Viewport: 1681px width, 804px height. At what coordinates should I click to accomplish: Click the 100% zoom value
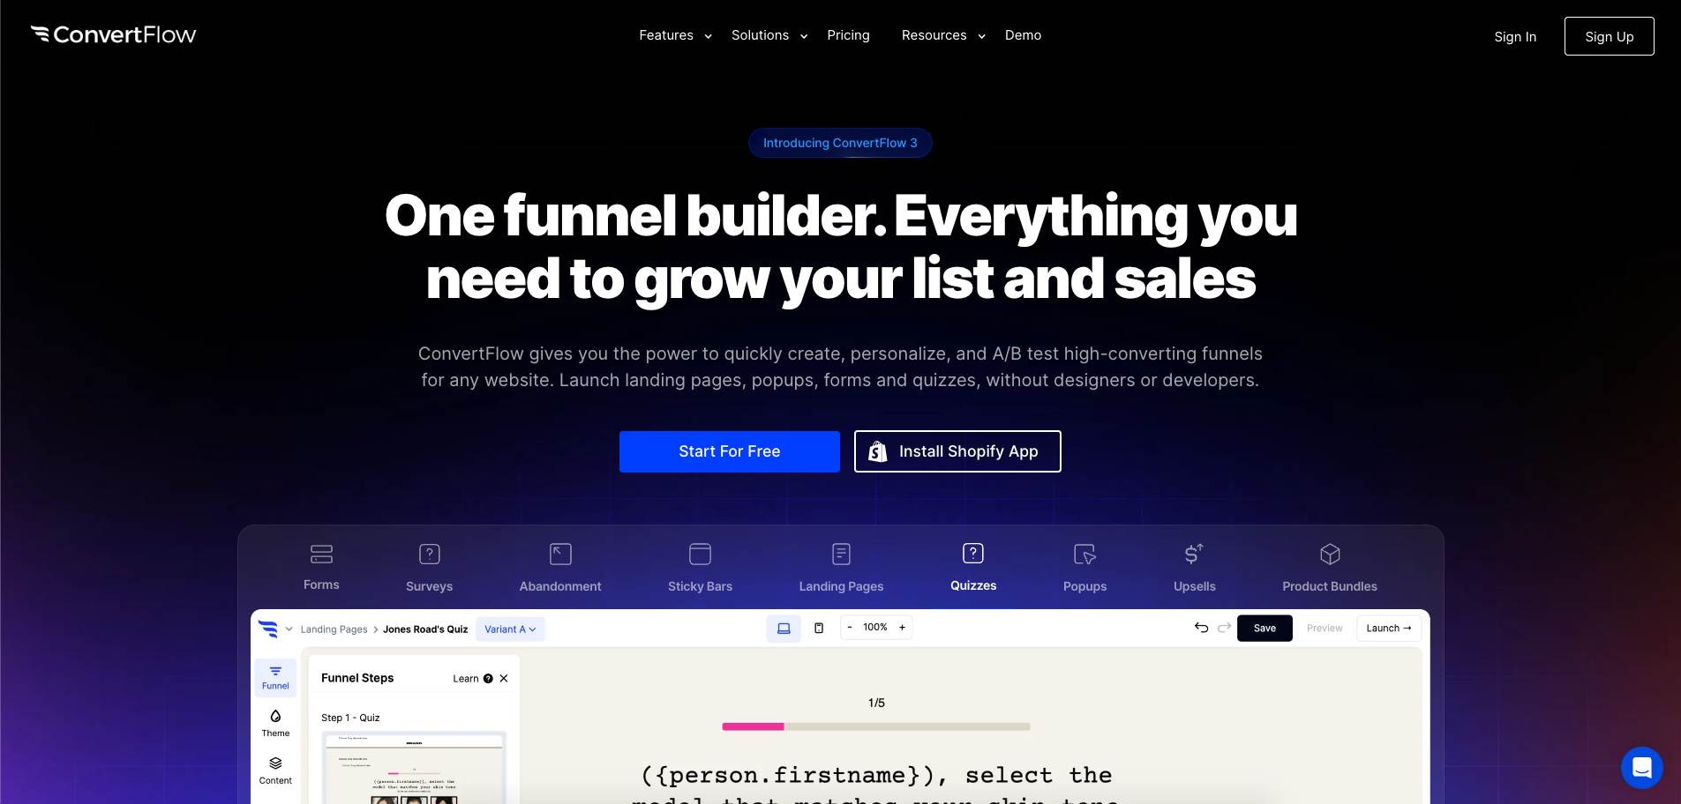(875, 628)
